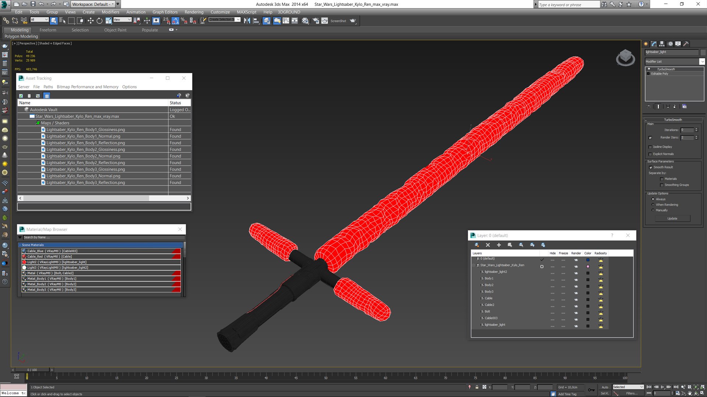This screenshot has width=707, height=397.
Task: Click the Bind to Space Warp icon
Action: click(24, 21)
